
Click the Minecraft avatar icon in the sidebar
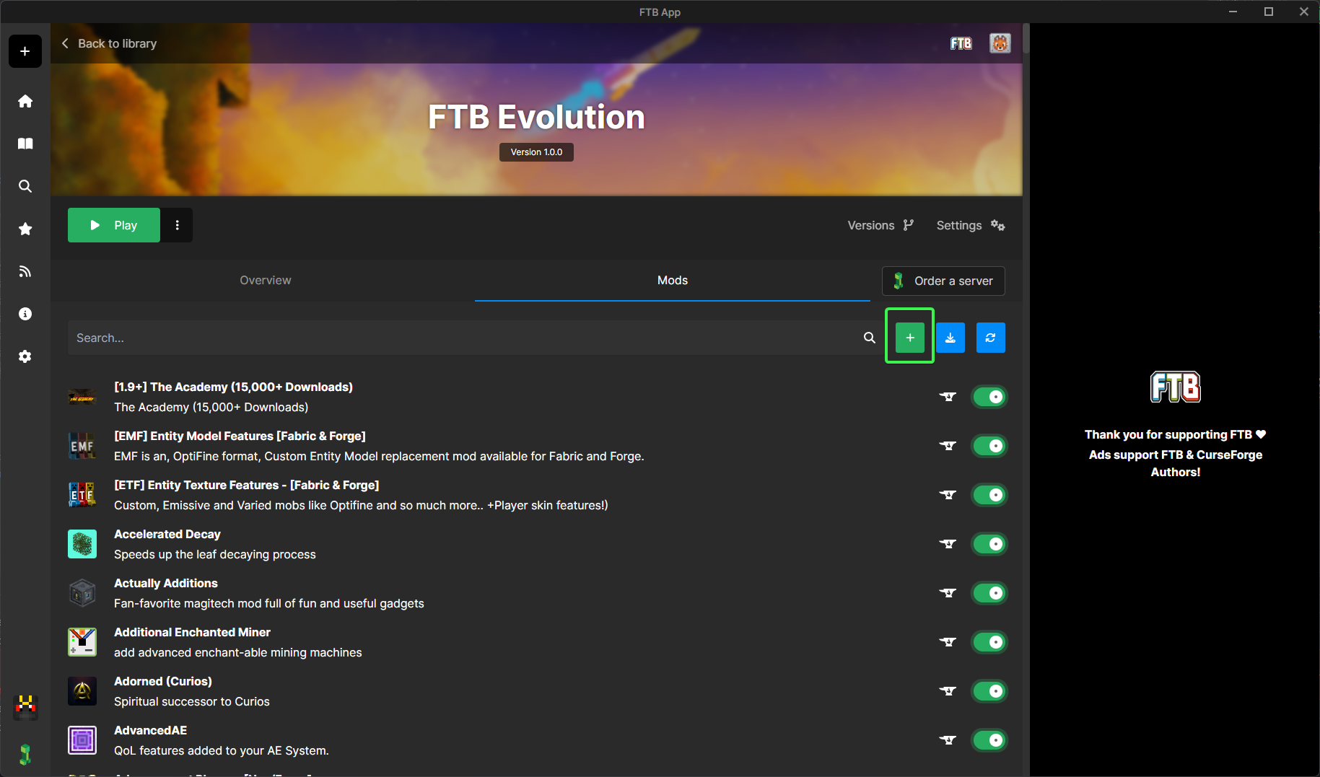tap(26, 706)
